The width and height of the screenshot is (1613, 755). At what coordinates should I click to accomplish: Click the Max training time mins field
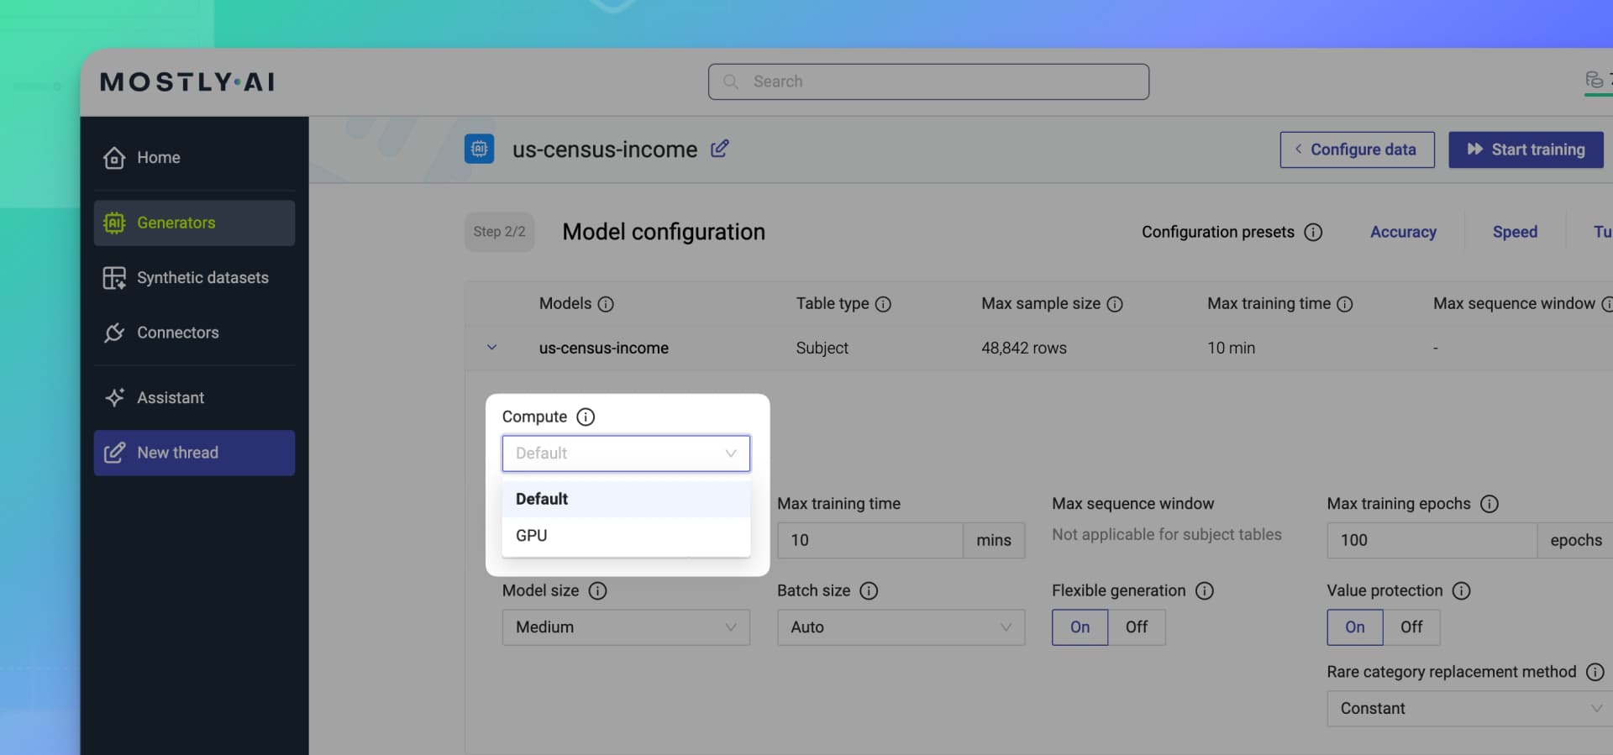pos(870,540)
